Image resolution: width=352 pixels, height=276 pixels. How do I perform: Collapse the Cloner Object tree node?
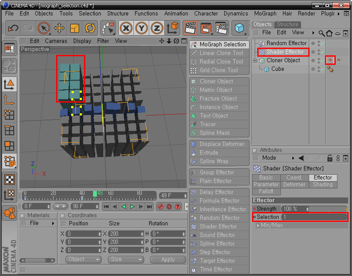pyautogui.click(x=255, y=61)
